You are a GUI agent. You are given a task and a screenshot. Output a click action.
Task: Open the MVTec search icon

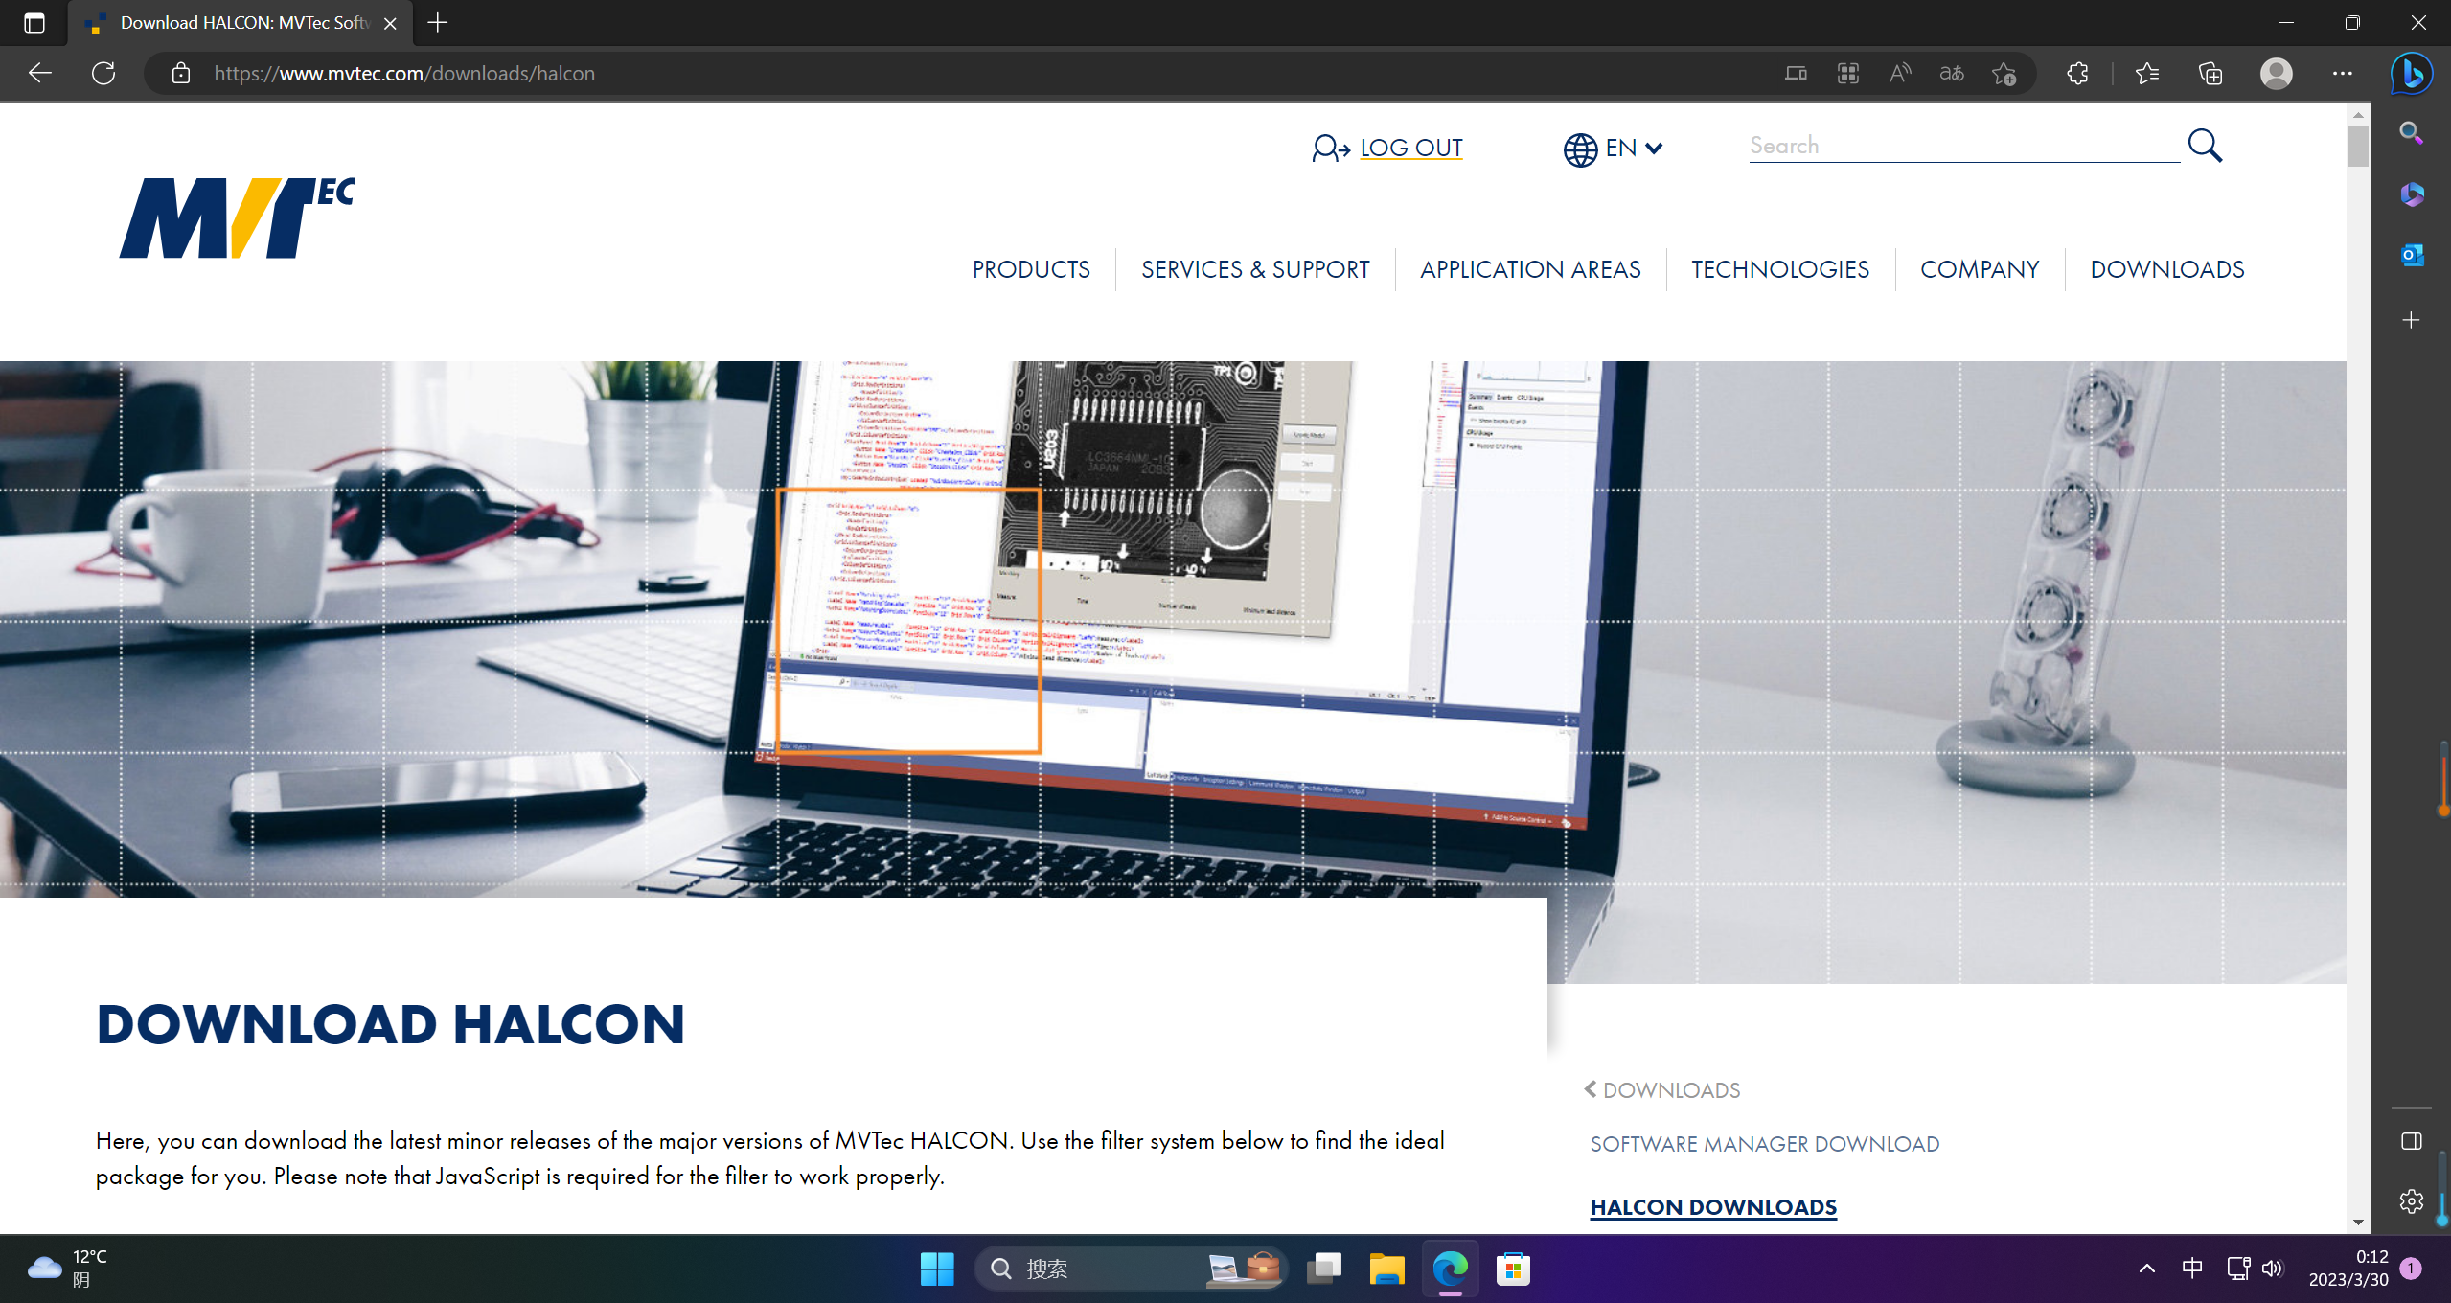point(2206,146)
